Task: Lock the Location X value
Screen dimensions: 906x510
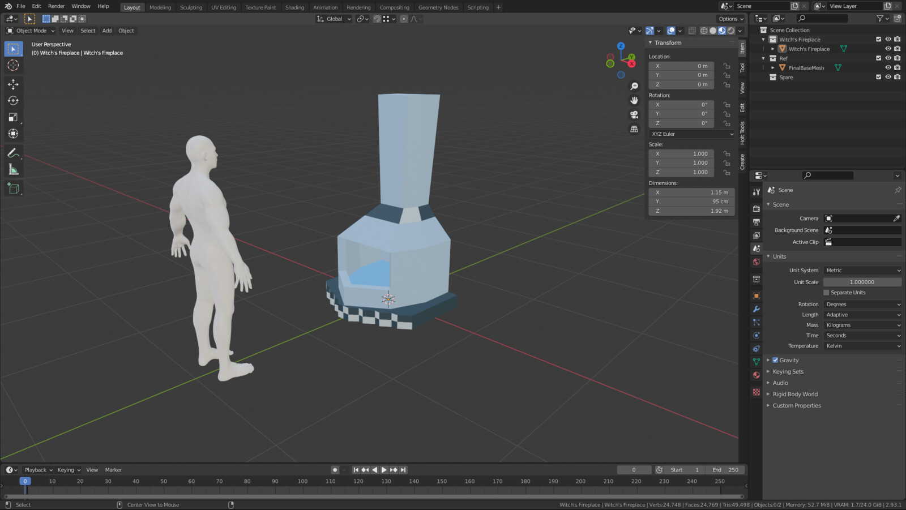Action: (726, 66)
